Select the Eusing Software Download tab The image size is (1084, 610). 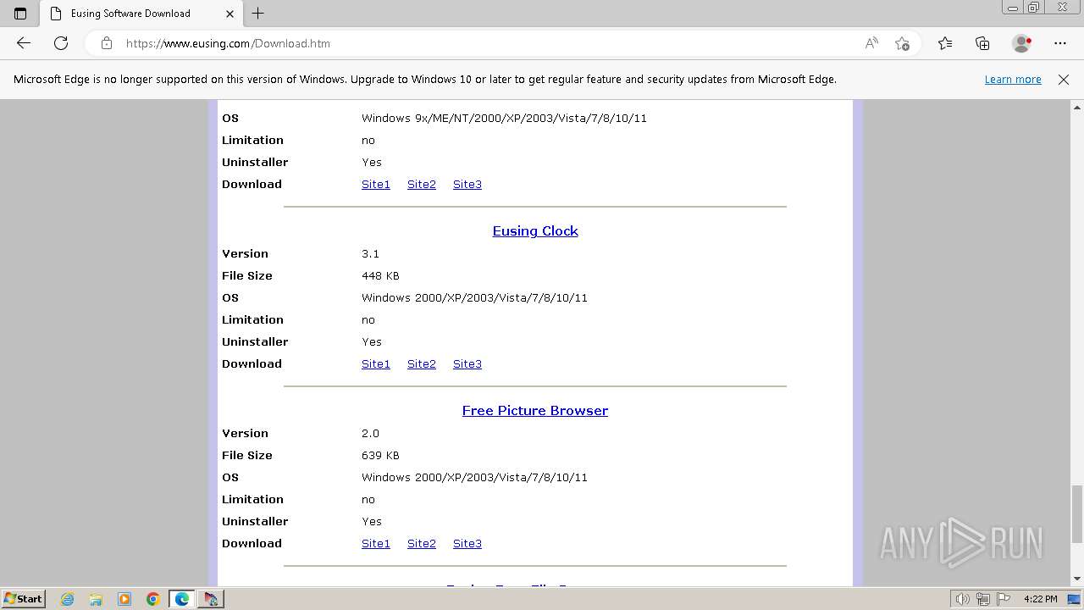[141, 14]
